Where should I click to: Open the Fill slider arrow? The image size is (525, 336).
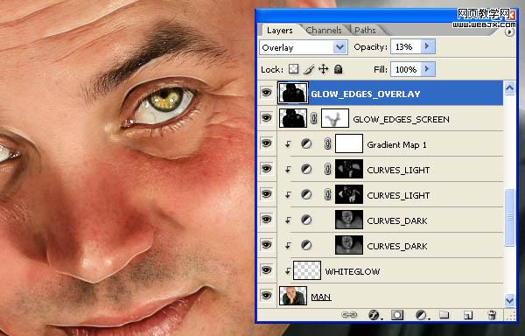pyautogui.click(x=427, y=69)
